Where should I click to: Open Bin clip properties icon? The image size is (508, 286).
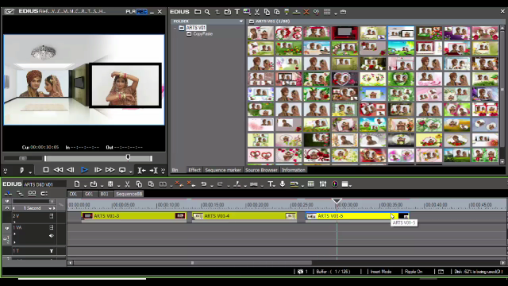pos(316,12)
